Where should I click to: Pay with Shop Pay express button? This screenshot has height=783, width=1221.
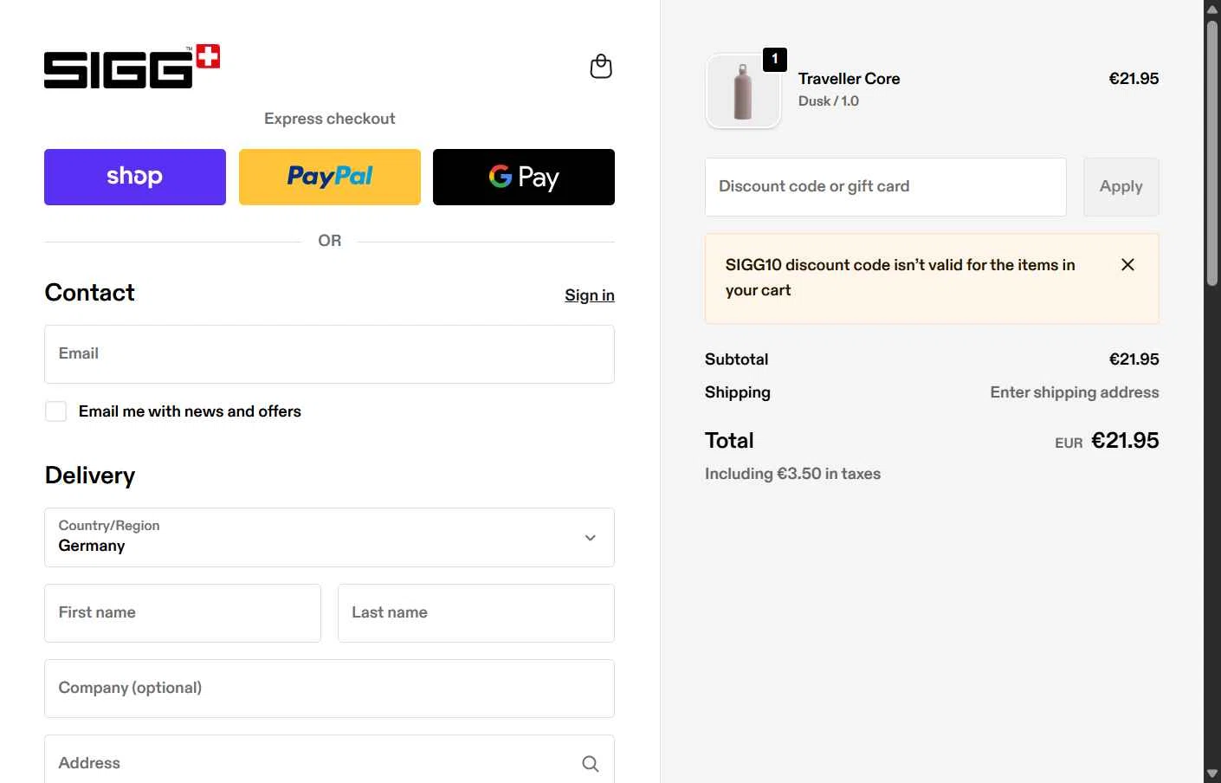[135, 177]
